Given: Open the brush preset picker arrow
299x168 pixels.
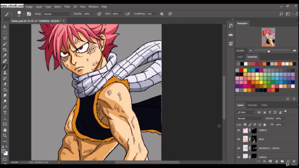Looking at the screenshot, I should [x=24, y=14].
